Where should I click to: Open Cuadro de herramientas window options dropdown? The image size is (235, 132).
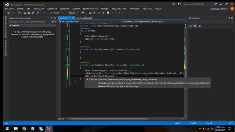coord(49,18)
